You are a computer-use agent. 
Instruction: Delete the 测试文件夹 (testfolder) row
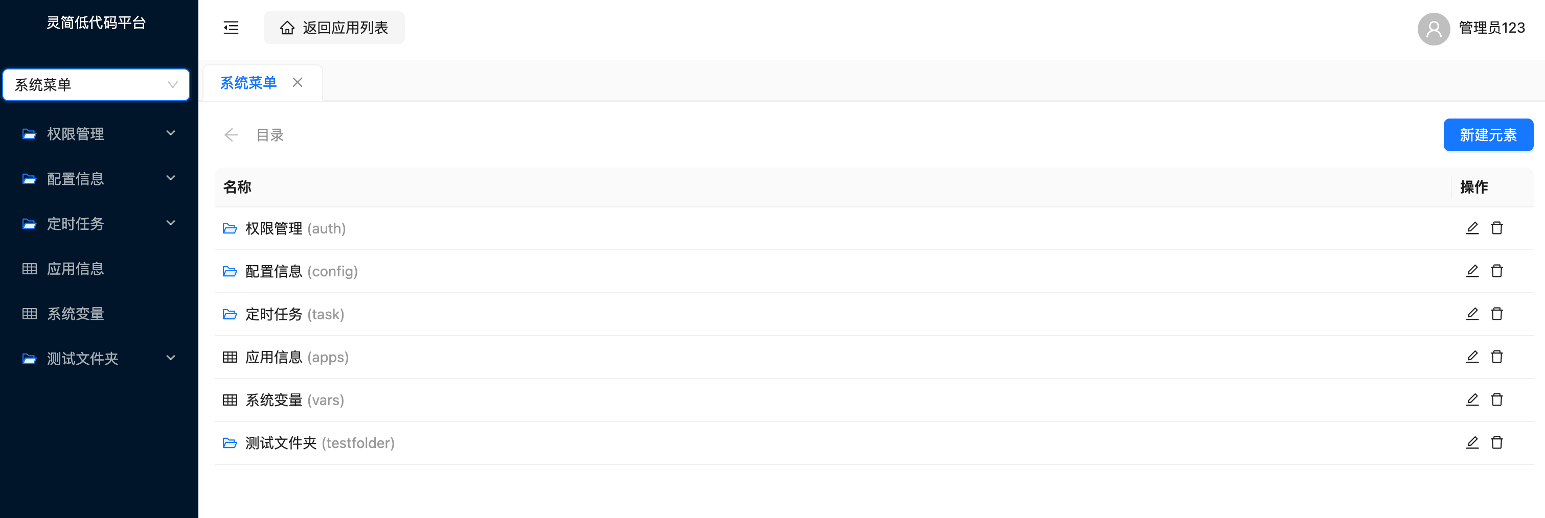point(1496,443)
